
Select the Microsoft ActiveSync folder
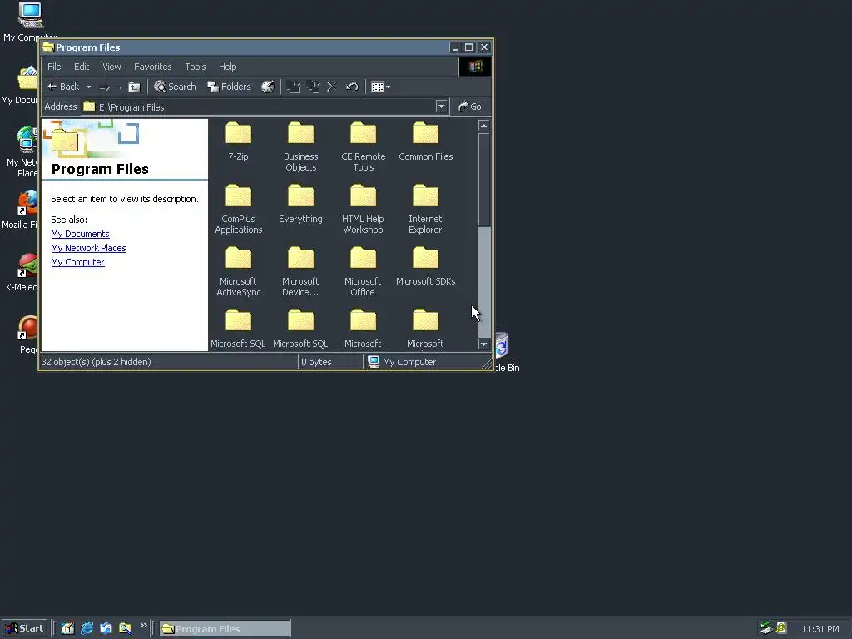(238, 272)
